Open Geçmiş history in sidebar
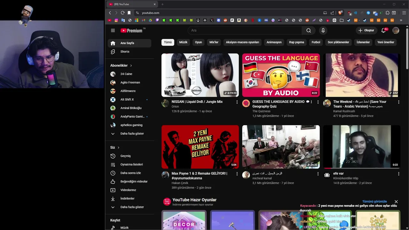Image resolution: width=409 pixels, height=230 pixels. pos(129,156)
